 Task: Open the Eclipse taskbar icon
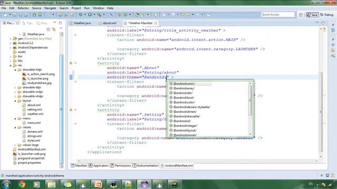click(144, 184)
